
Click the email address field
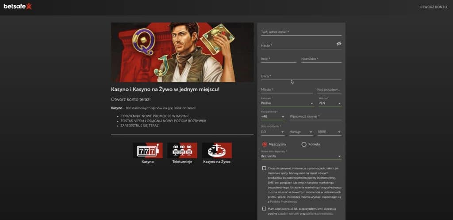(x=301, y=32)
